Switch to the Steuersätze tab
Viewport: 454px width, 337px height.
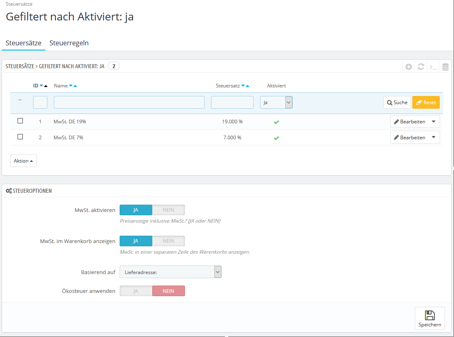pos(23,43)
